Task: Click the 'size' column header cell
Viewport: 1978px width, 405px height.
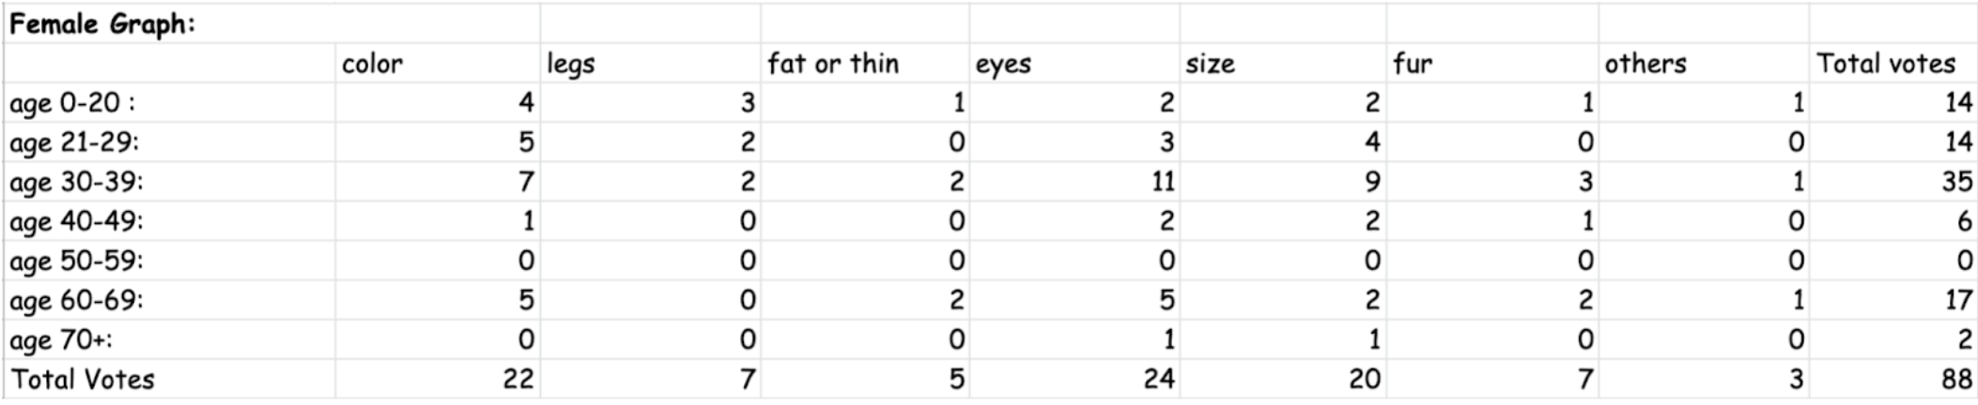Action: [x=1210, y=64]
